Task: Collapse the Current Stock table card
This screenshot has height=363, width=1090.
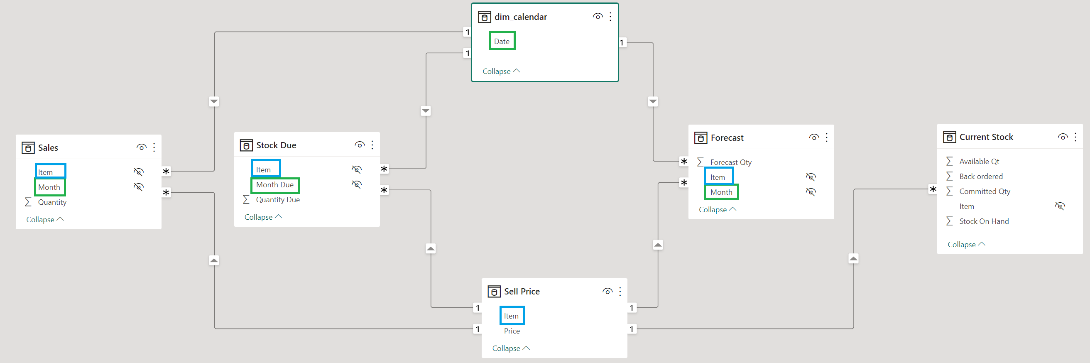Action: click(x=966, y=244)
